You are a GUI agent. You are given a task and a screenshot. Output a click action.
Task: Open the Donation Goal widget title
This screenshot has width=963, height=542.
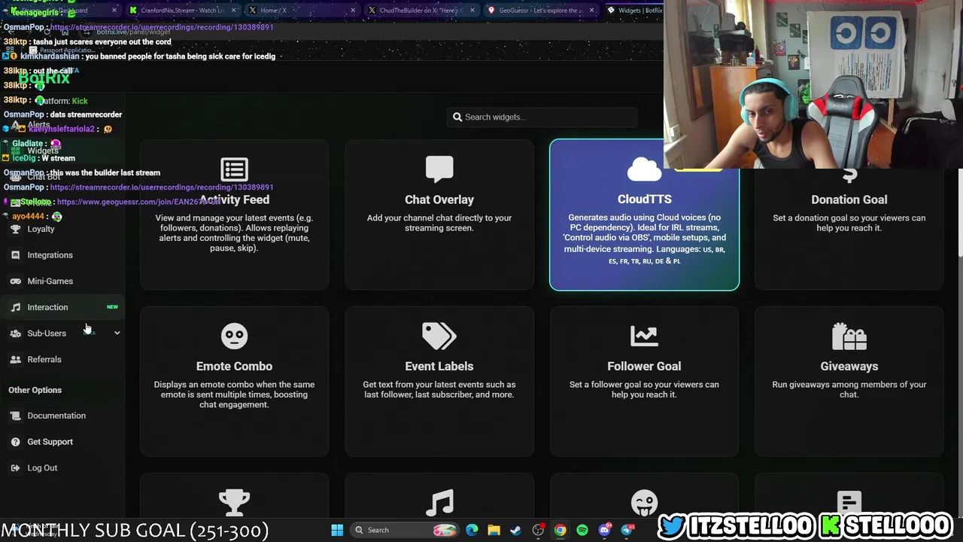point(849,199)
